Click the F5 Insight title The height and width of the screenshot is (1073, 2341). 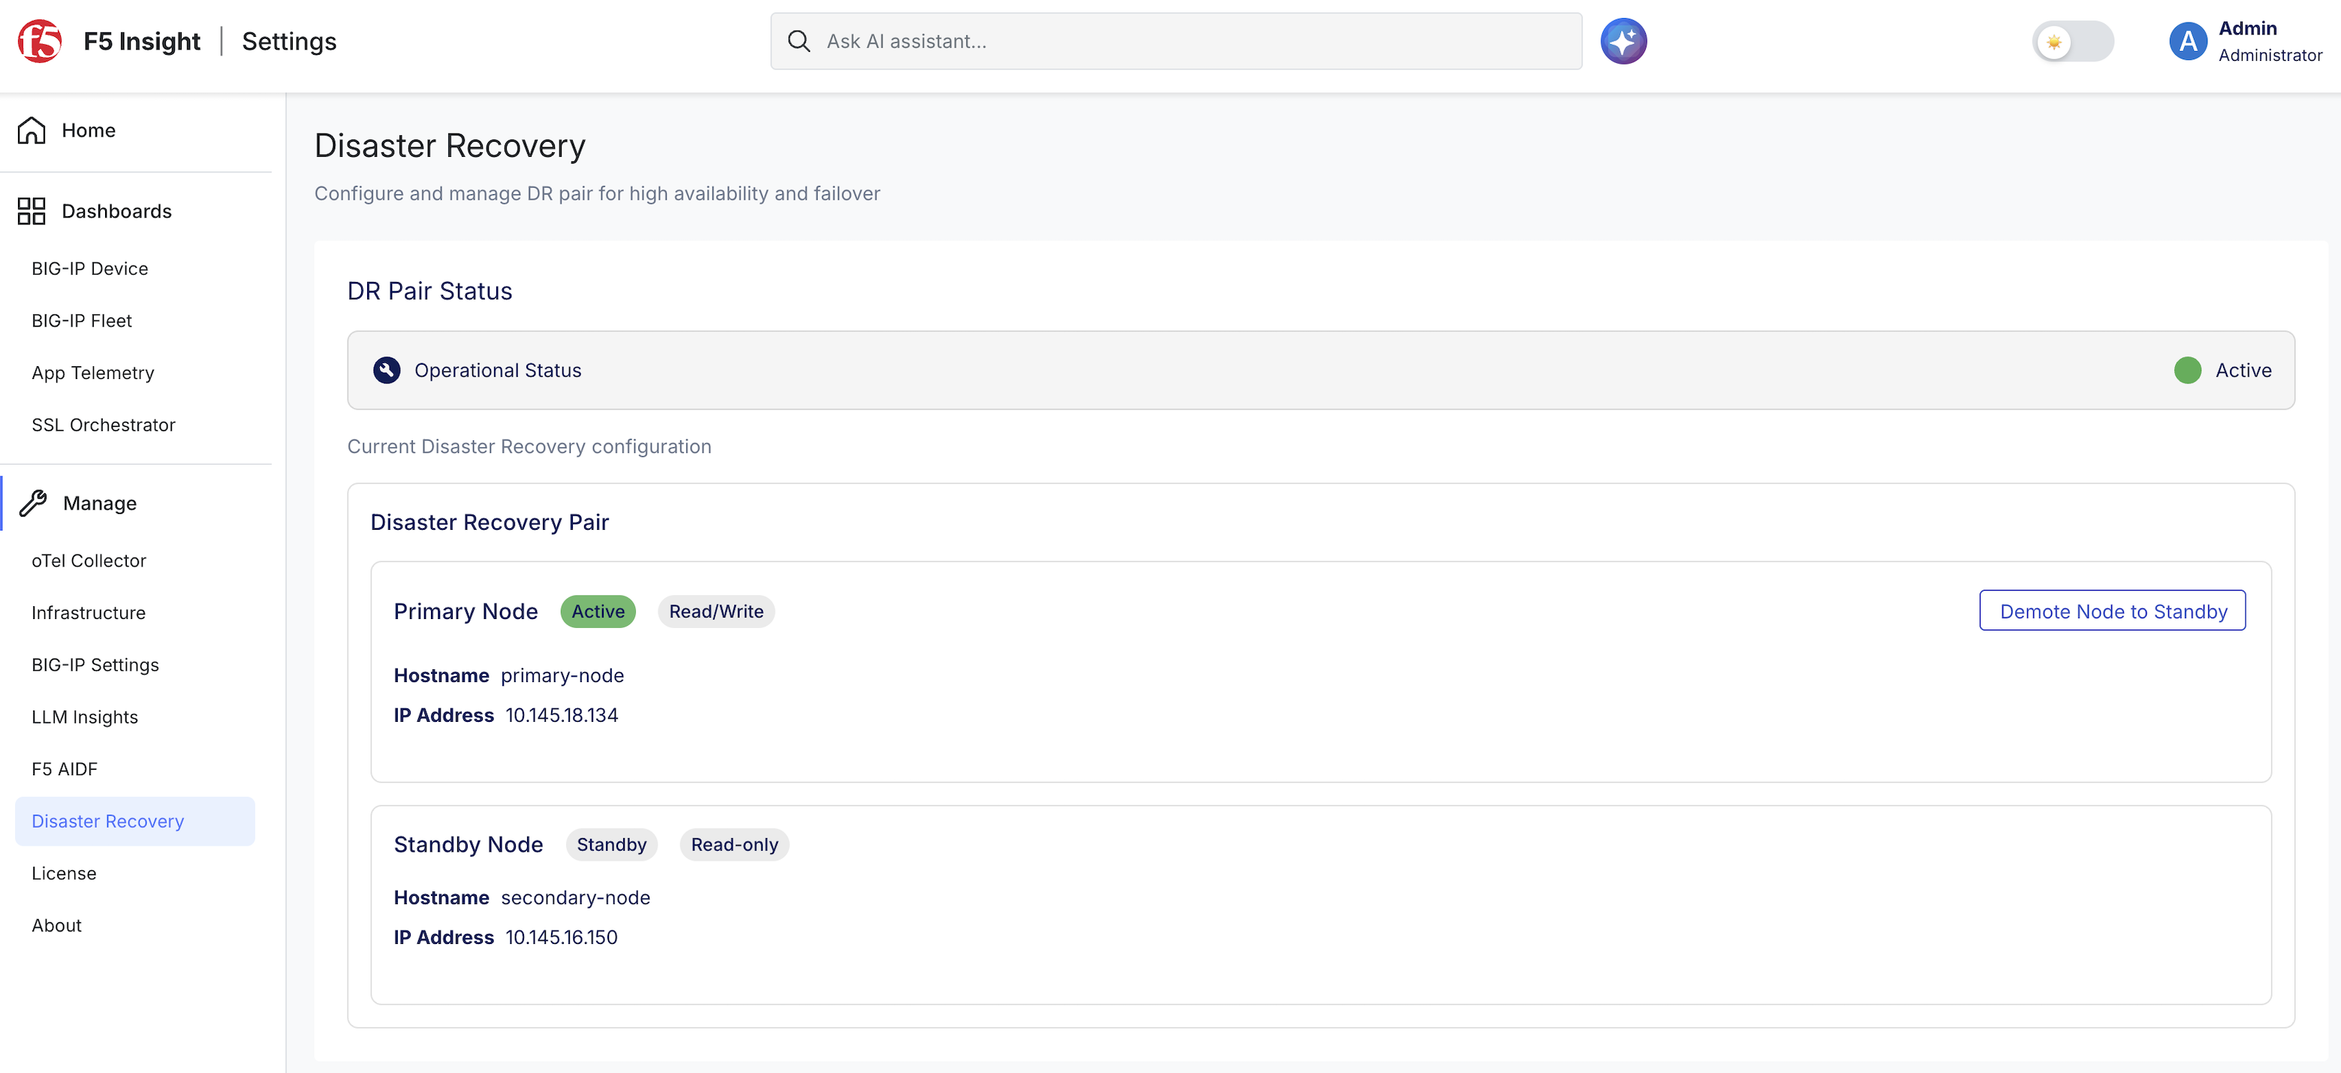142,41
